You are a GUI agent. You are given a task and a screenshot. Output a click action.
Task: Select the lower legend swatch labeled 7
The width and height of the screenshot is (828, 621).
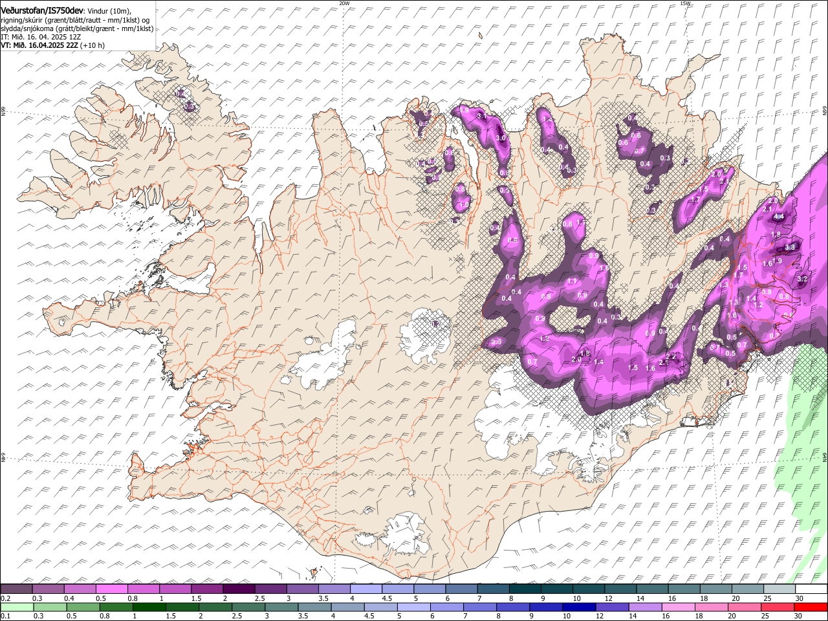pyautogui.click(x=479, y=607)
